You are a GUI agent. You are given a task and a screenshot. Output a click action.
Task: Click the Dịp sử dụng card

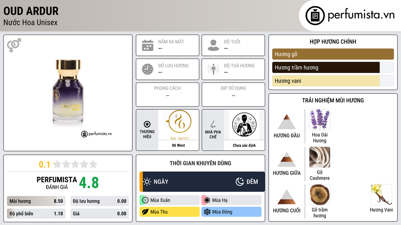pos(233,95)
